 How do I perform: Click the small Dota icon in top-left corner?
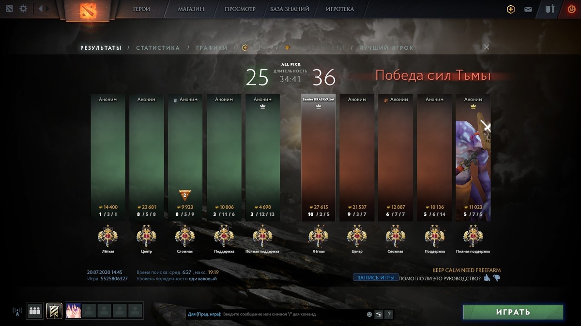tap(10, 9)
